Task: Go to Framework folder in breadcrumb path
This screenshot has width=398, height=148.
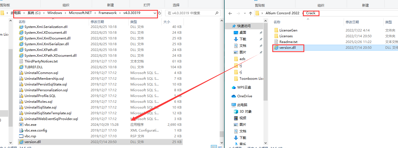Action: [x=108, y=13]
